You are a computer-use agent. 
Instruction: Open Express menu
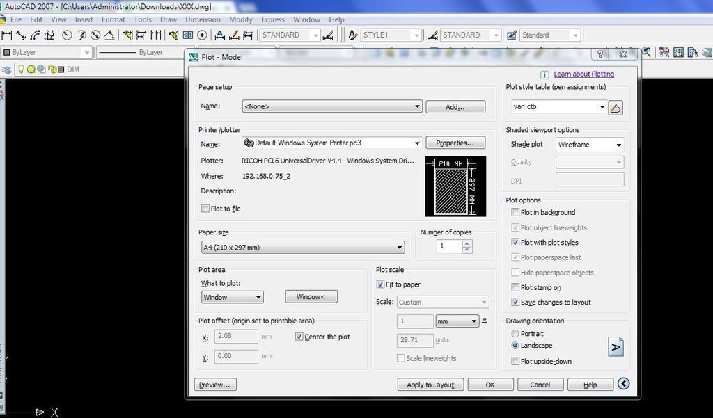273,19
